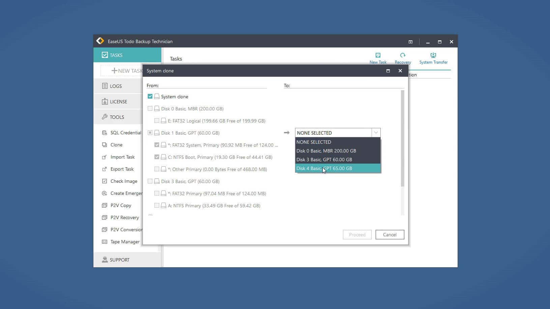550x309 pixels.
Task: Tick the Disk 0 Basic MBR checkbox
Action: pos(150,108)
